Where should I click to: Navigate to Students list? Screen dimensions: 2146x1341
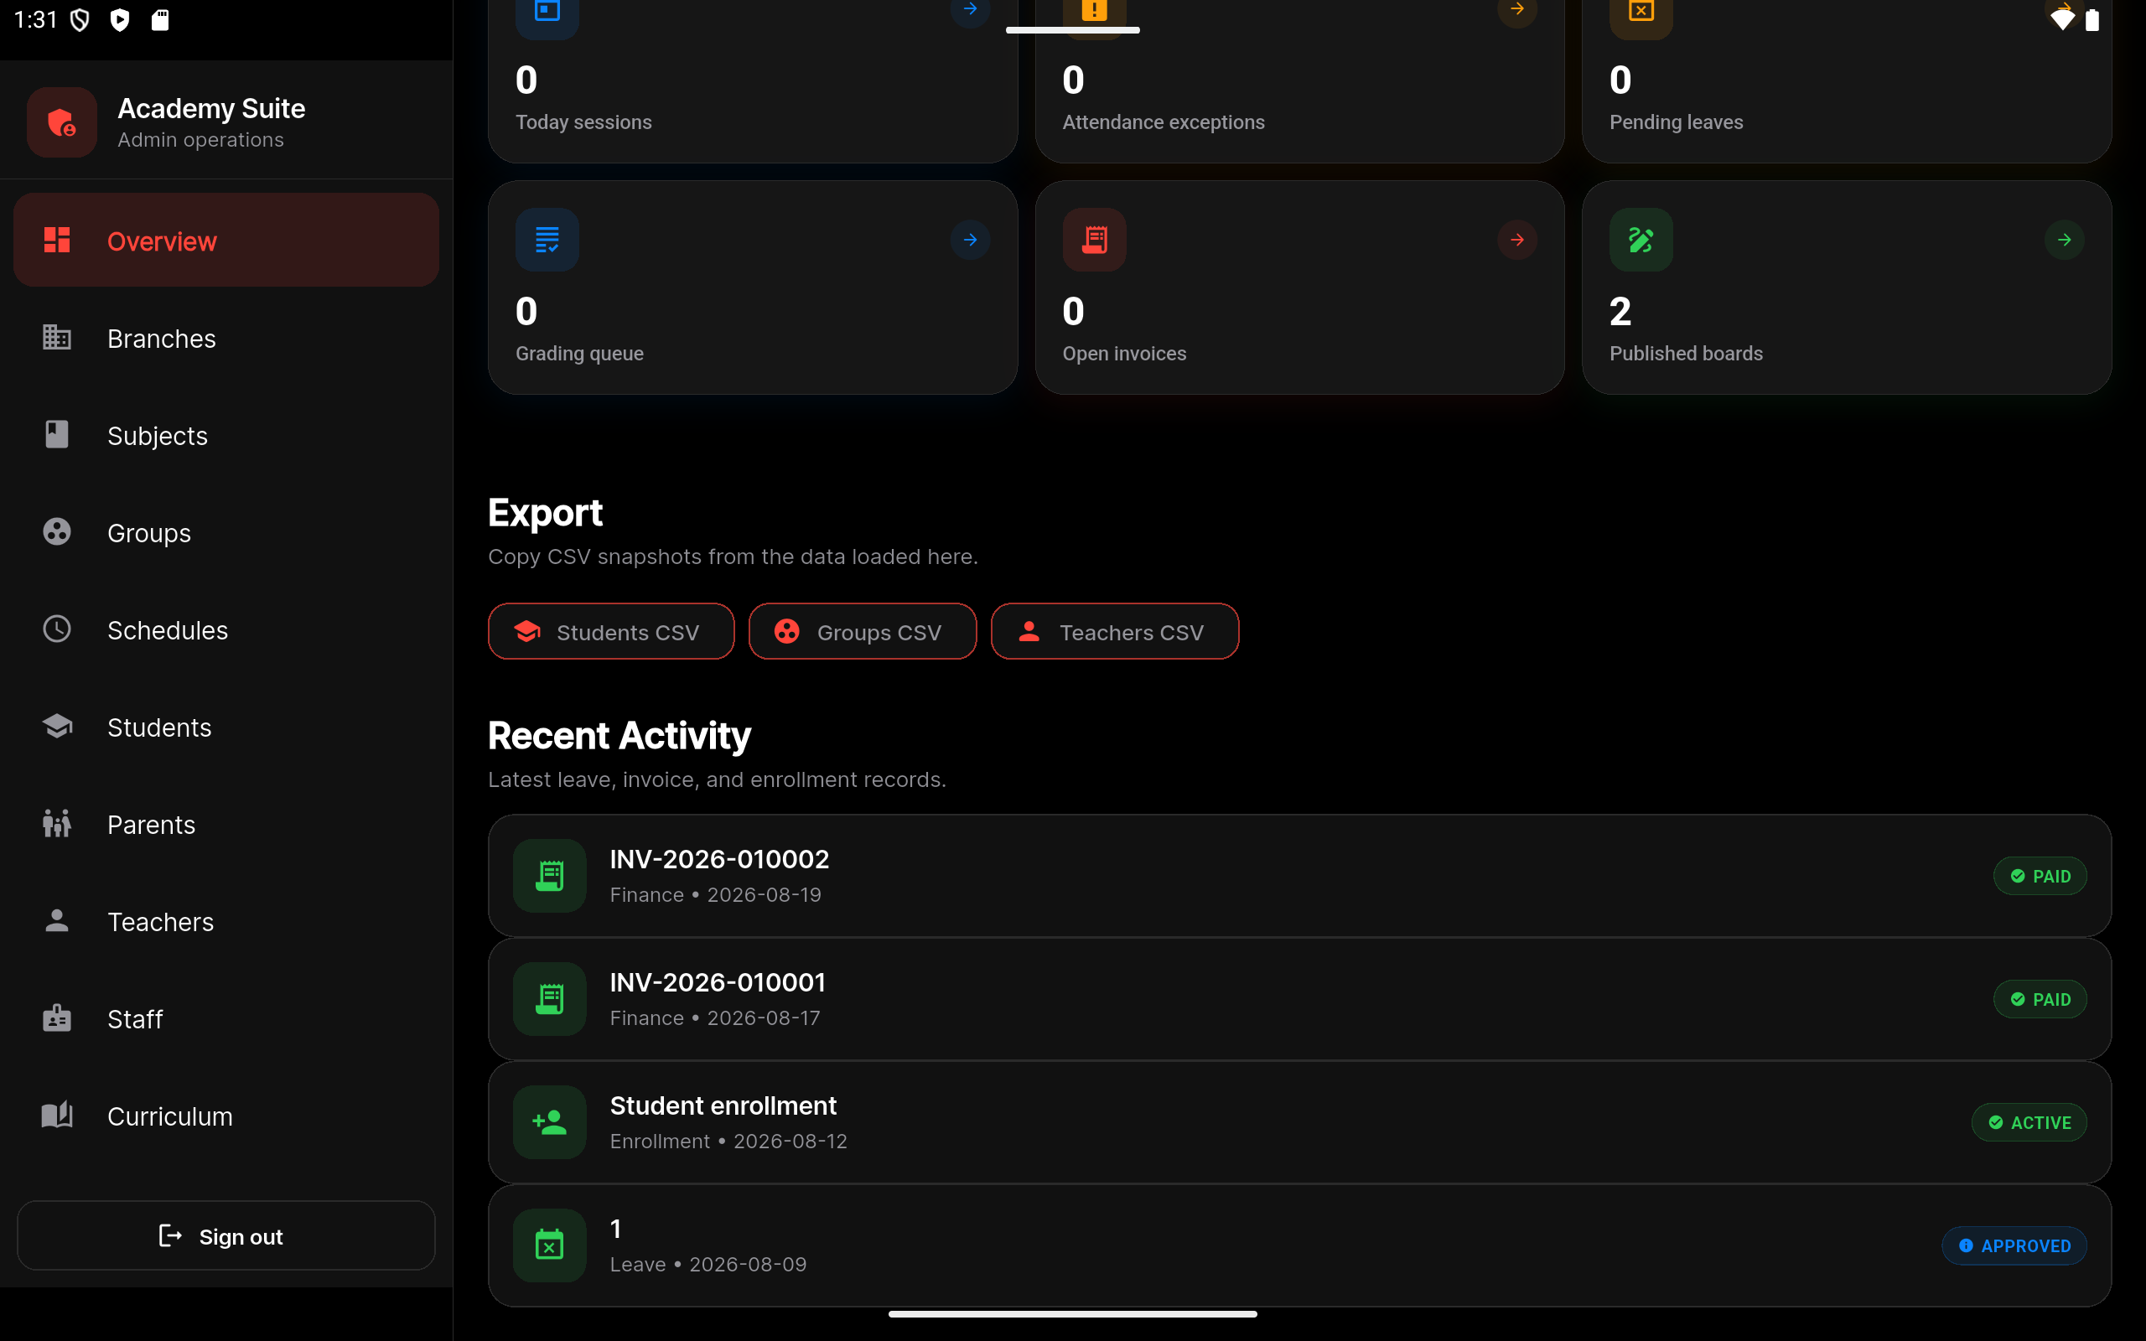click(226, 727)
